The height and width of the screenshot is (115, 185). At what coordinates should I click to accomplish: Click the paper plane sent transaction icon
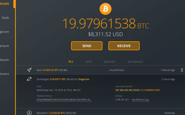coord(29,70)
